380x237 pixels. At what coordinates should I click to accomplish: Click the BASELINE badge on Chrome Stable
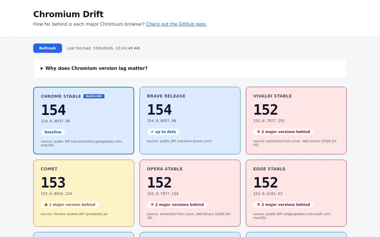click(94, 96)
